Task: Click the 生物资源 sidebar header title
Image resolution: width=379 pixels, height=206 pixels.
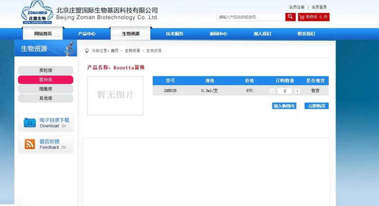Action: 34,49
